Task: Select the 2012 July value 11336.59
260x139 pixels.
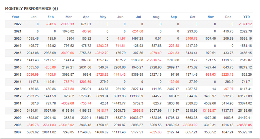Action: pyautogui.click(x=136, y=96)
